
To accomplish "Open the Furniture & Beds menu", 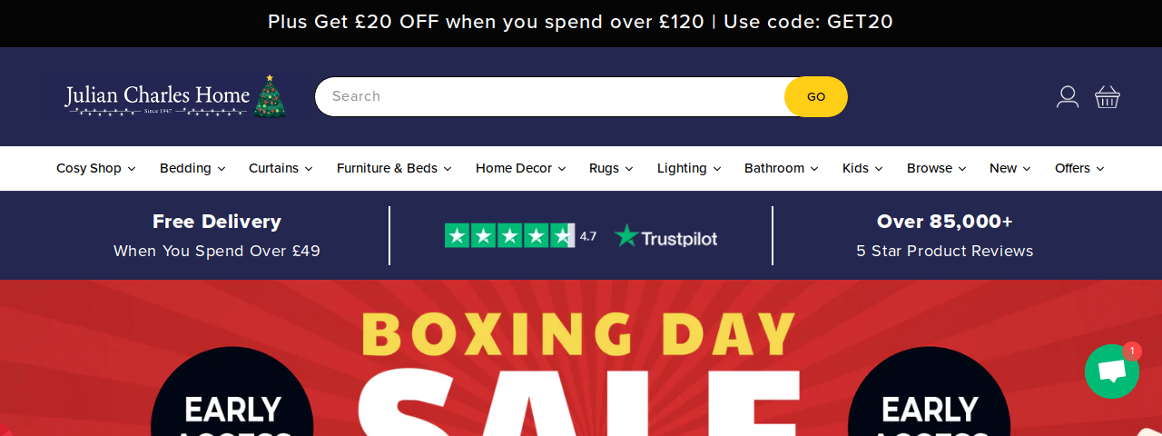I will tap(394, 169).
